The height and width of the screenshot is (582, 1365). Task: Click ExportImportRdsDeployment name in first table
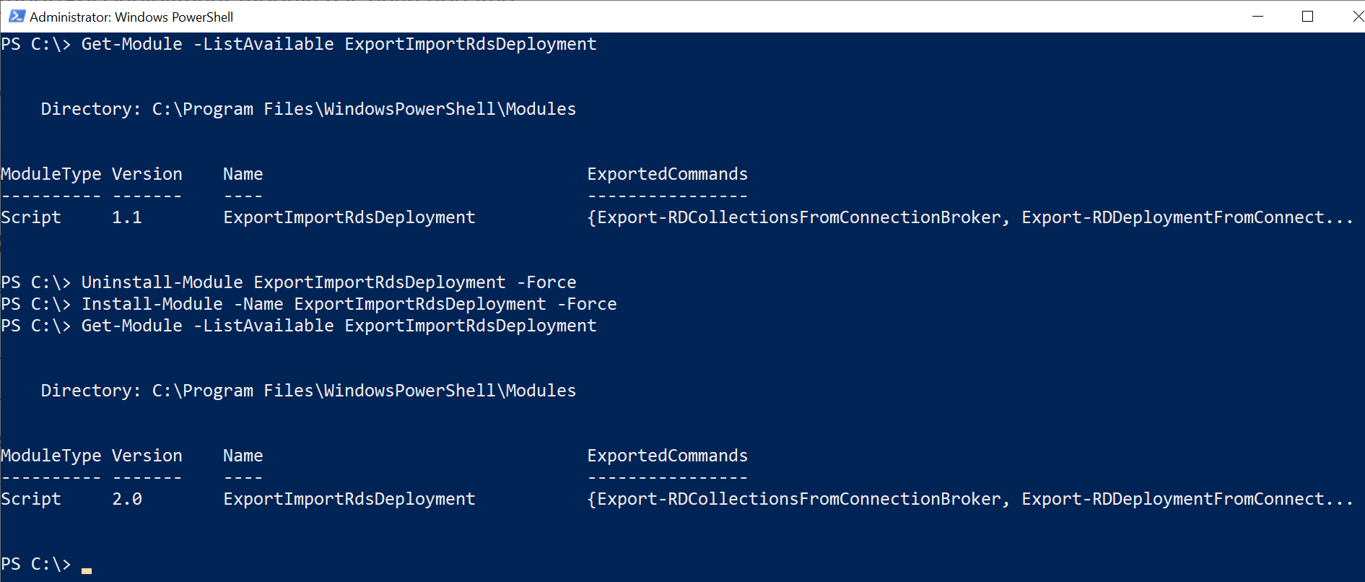point(349,217)
